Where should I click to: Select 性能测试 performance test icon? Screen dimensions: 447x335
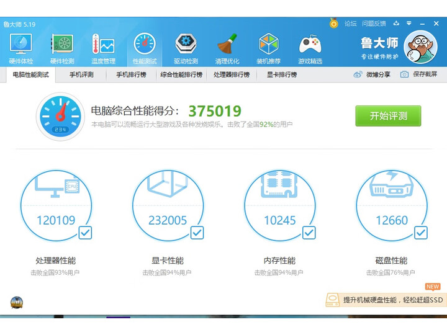point(145,44)
